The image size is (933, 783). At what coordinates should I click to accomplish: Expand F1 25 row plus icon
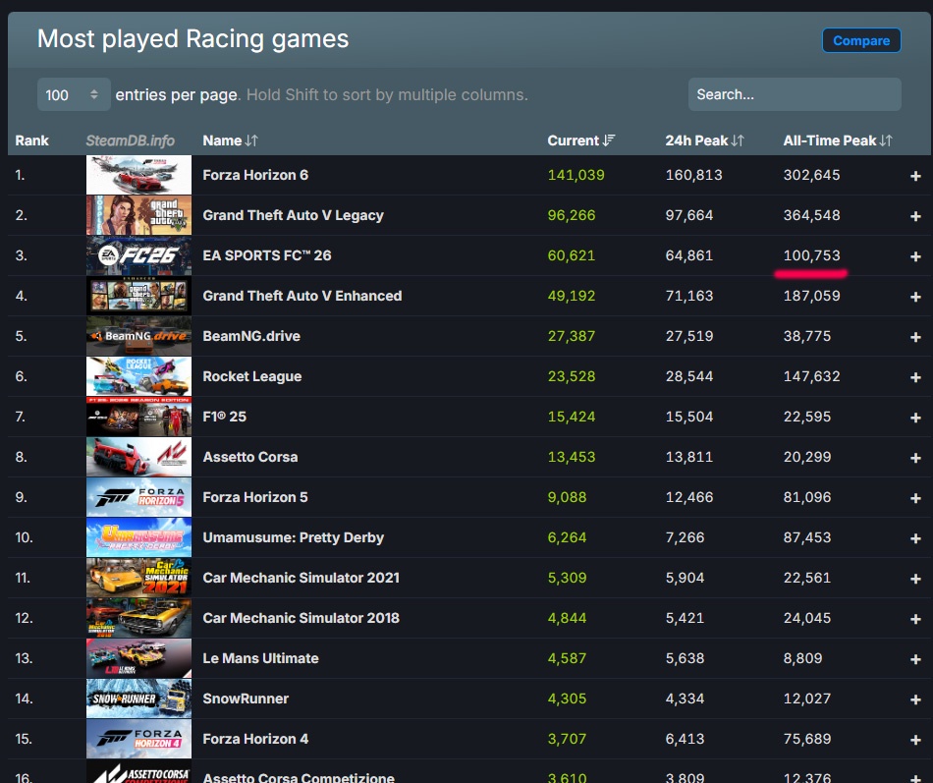(x=915, y=418)
